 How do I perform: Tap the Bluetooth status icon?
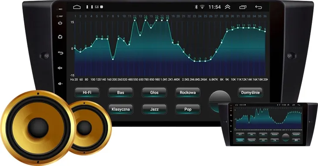tap(196, 7)
